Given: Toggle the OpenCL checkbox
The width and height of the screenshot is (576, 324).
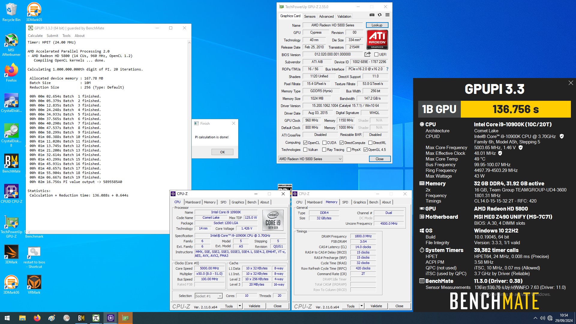Looking at the screenshot, I should (305, 143).
